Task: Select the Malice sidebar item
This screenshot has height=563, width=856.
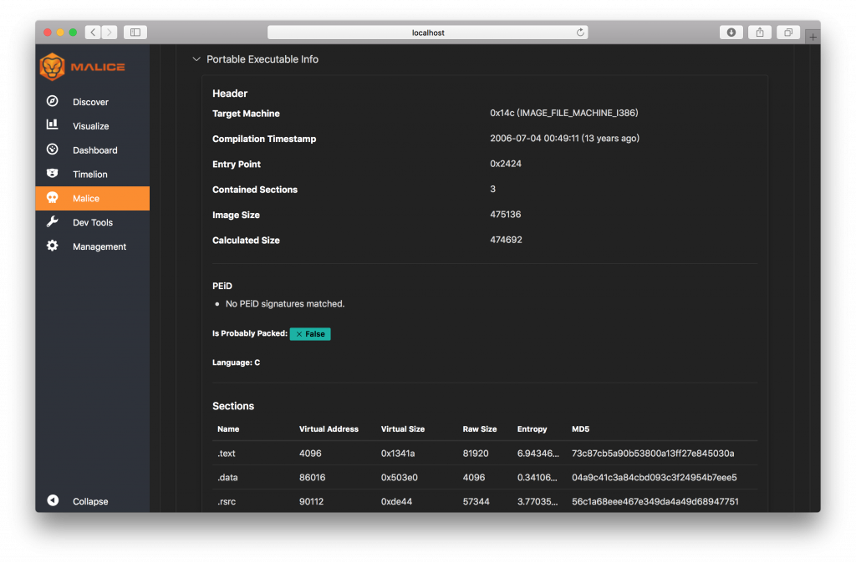Action: coord(93,198)
